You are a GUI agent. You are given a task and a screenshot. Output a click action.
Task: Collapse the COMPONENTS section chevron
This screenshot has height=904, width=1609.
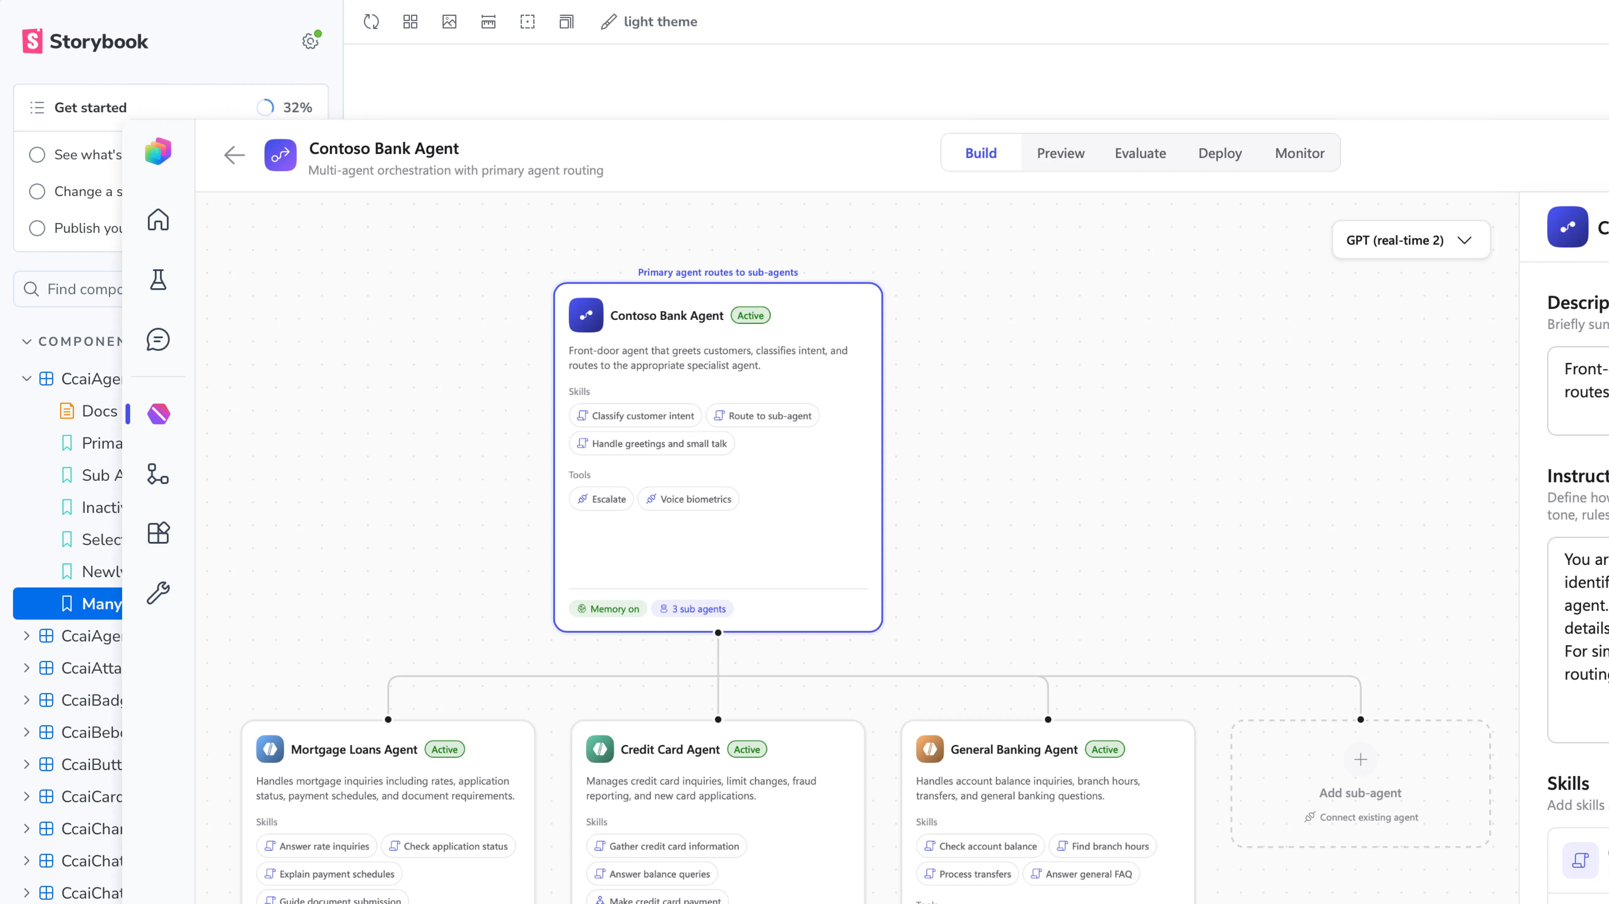26,342
